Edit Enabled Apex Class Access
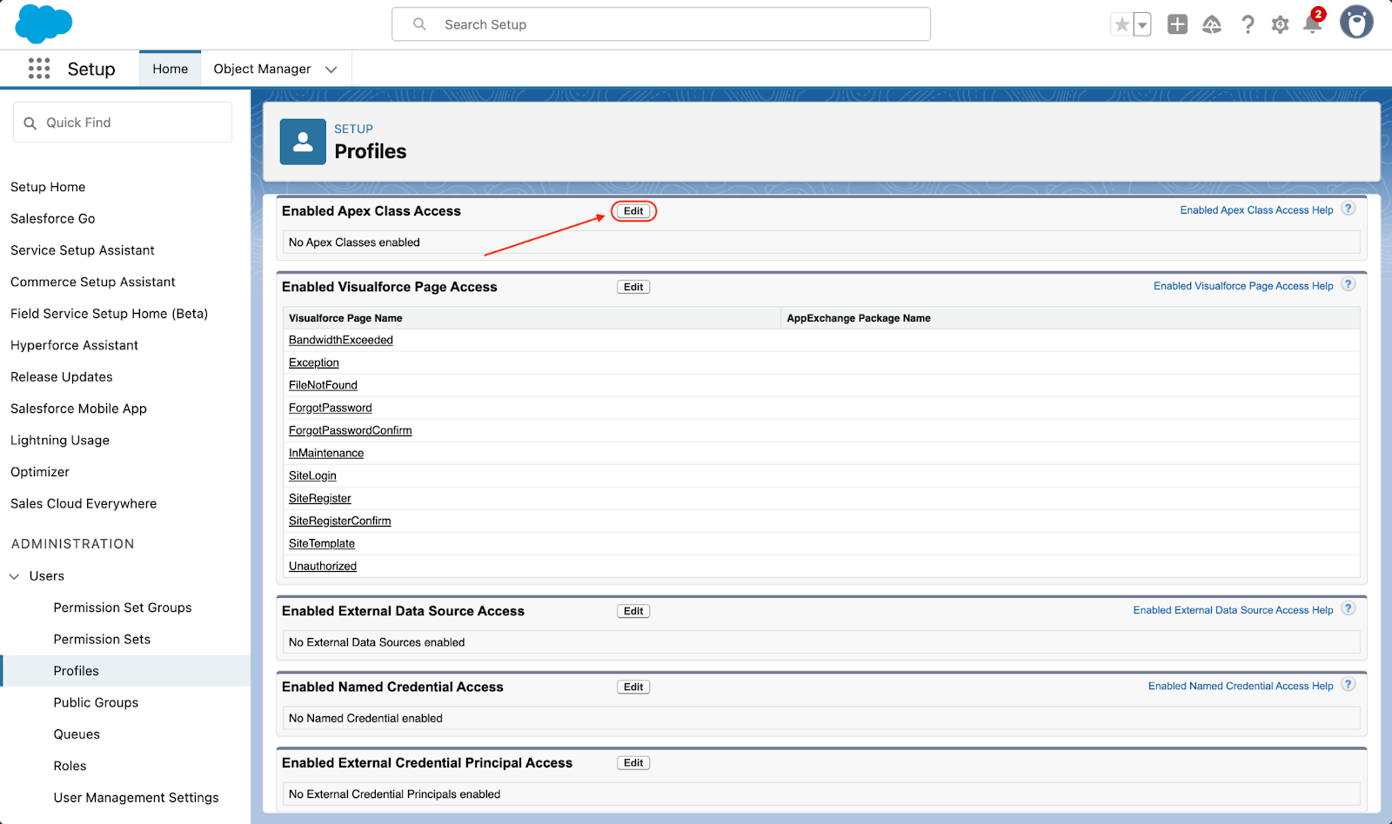This screenshot has height=824, width=1392. pos(633,211)
